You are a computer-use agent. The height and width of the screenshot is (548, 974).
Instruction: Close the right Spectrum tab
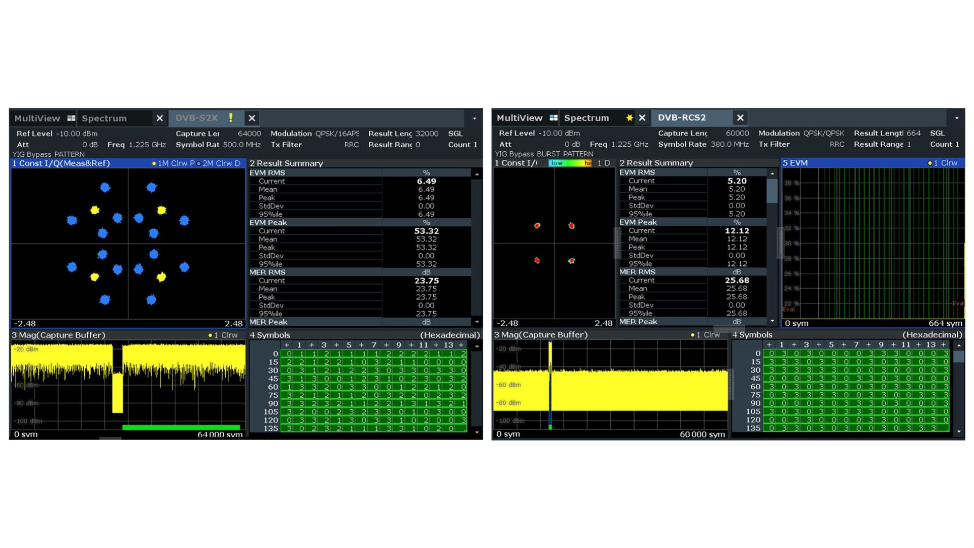pyautogui.click(x=642, y=118)
